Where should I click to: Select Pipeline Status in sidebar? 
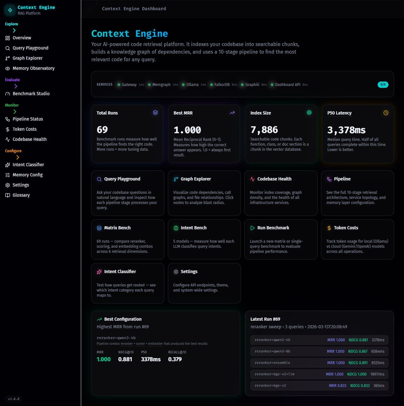40,119
